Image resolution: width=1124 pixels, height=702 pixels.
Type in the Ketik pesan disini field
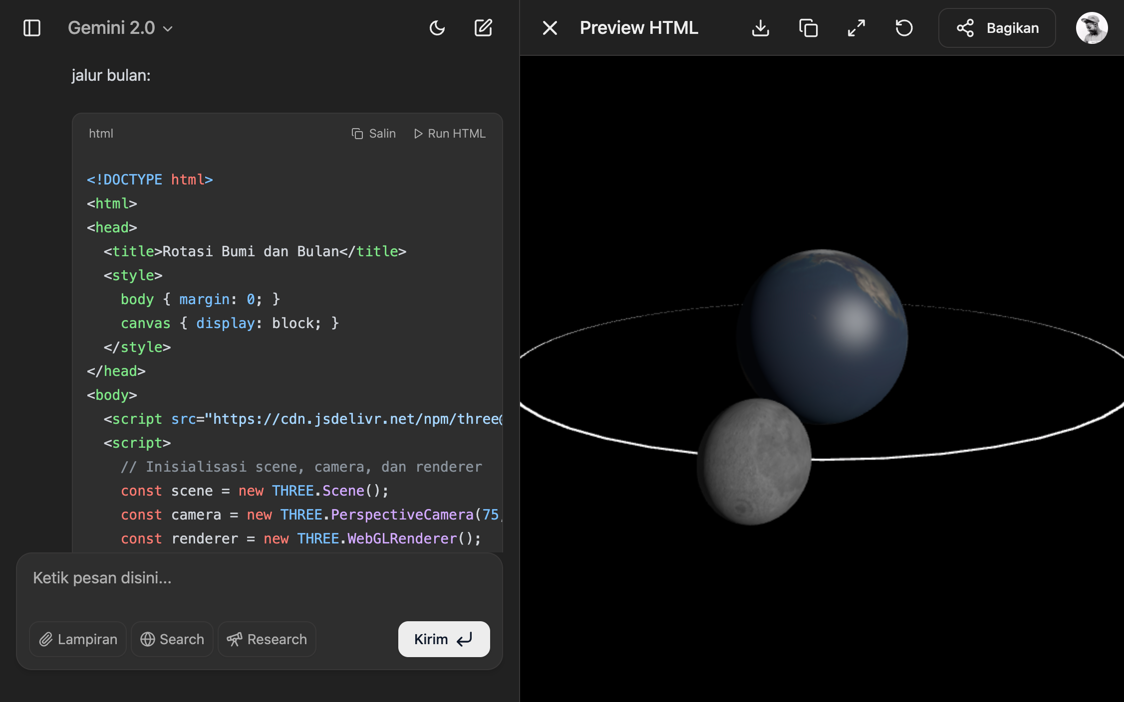click(260, 578)
